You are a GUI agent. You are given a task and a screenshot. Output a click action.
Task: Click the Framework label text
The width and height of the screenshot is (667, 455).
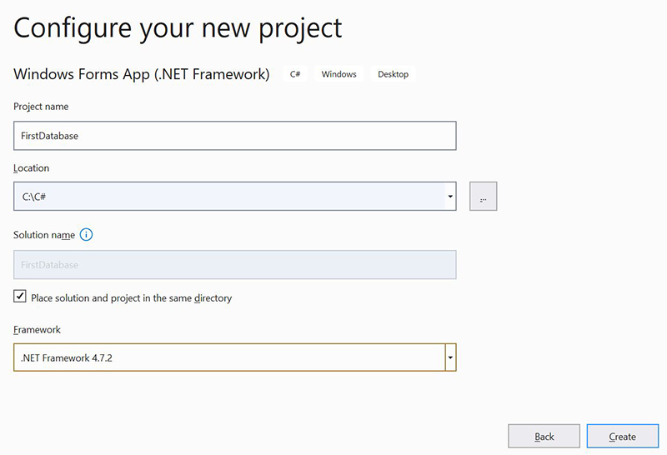37,330
